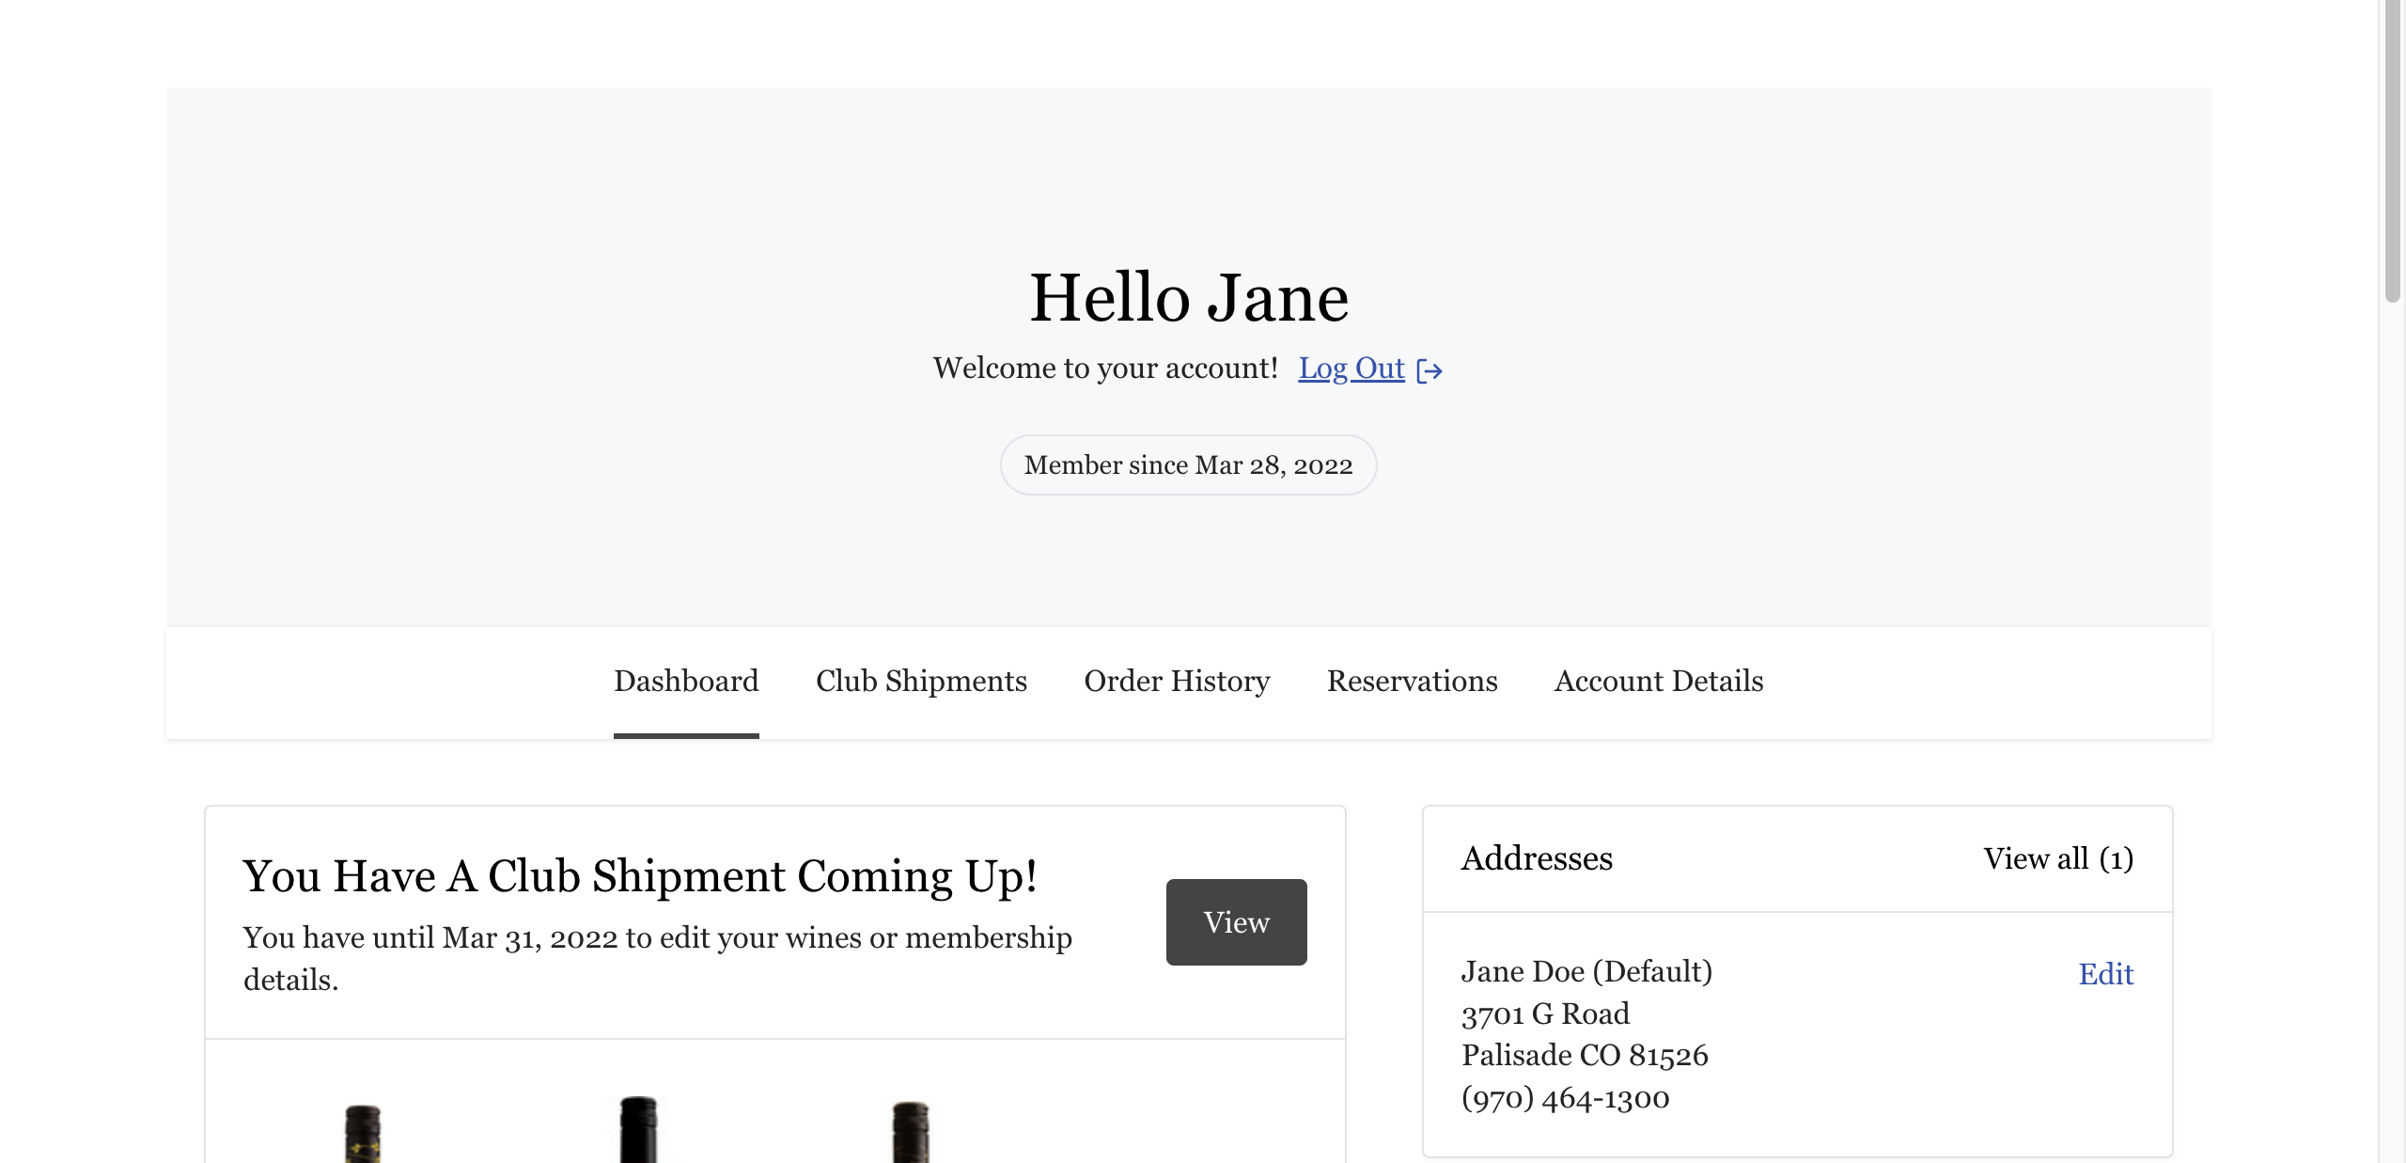This screenshot has height=1163, width=2406.
Task: Open View all (1) addresses link
Action: tap(2058, 858)
